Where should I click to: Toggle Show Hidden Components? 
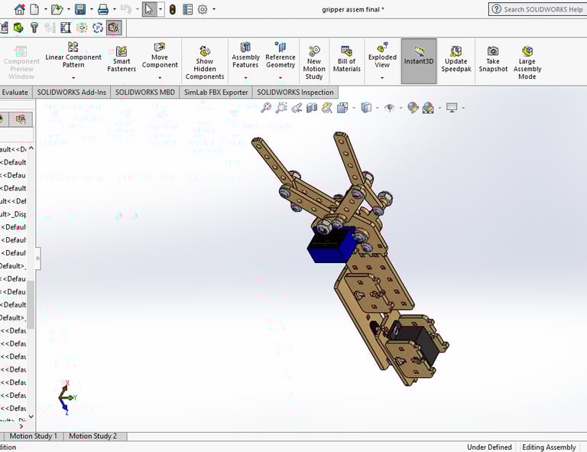coord(205,63)
